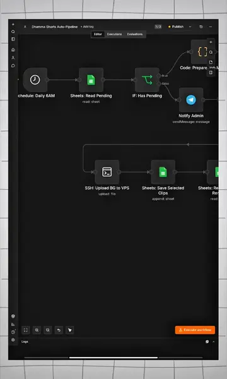Image resolution: width=227 pixels, height=379 pixels.
Task: Open the Publish dropdown arrow
Action: [x=190, y=27]
